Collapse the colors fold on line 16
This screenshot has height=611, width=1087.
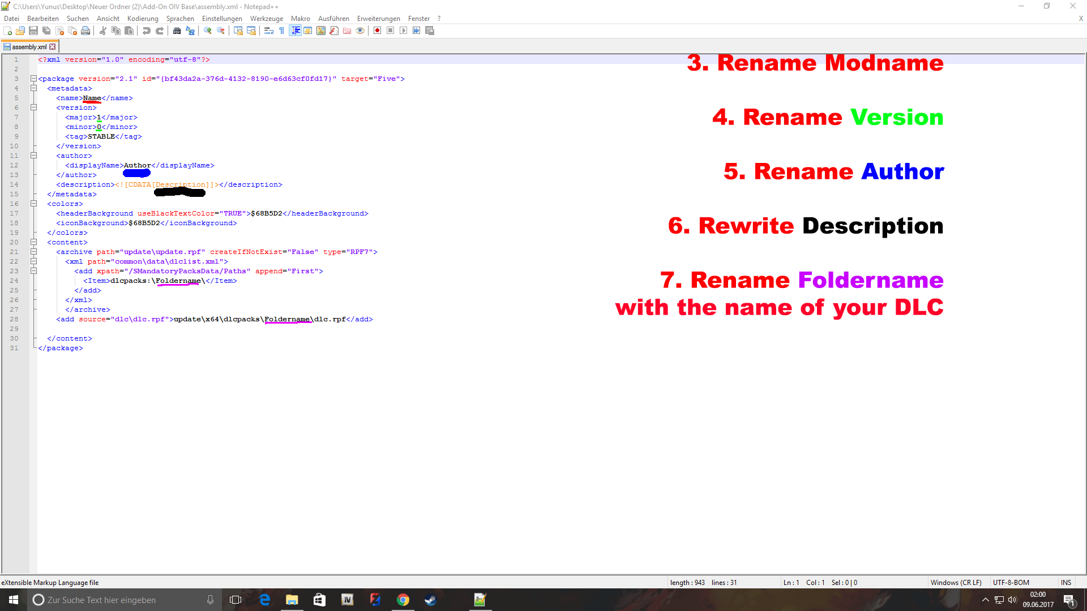33,204
